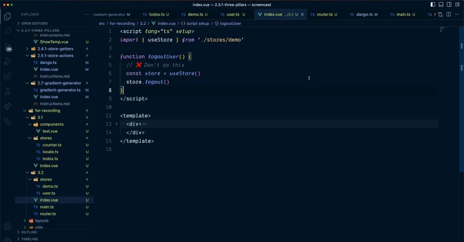Open Source Control view with the 24 badge

pyautogui.click(x=7, y=47)
